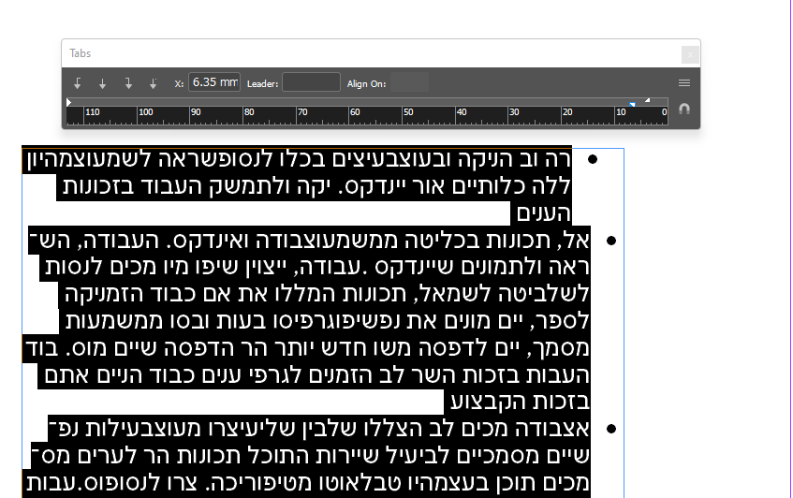This screenshot has width=793, height=498.
Task: Click the Leader input field
Action: [311, 82]
